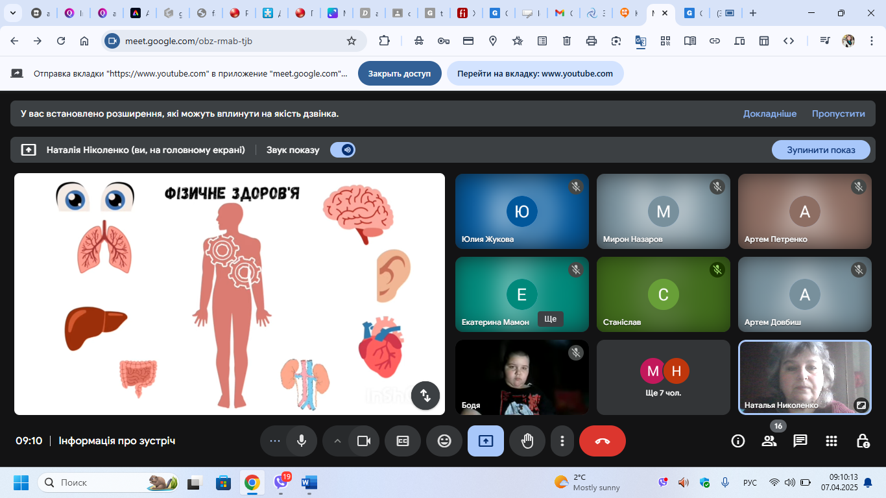Turn off camera in call controls
The image size is (886, 498).
pos(364,441)
